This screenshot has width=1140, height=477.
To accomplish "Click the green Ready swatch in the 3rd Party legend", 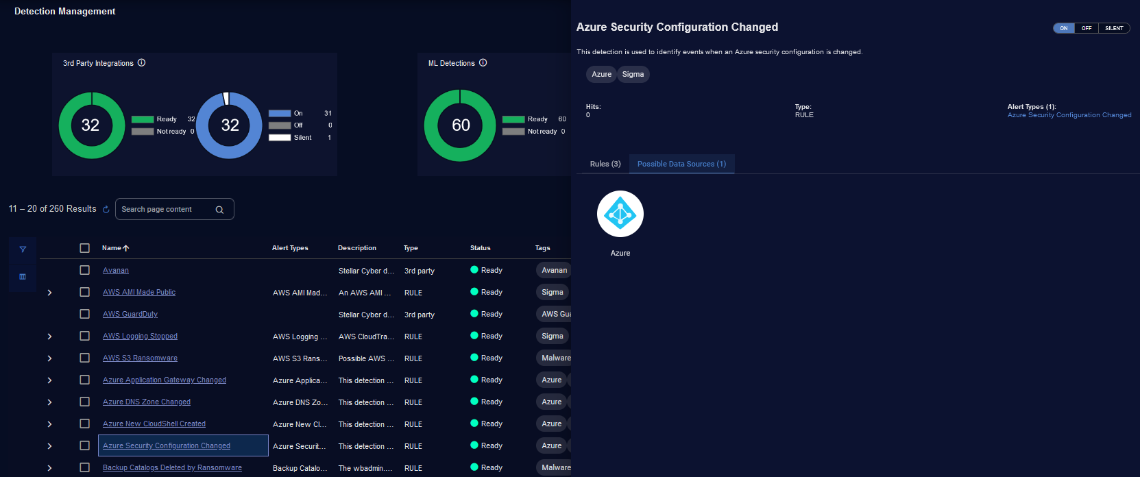I will (x=143, y=119).
